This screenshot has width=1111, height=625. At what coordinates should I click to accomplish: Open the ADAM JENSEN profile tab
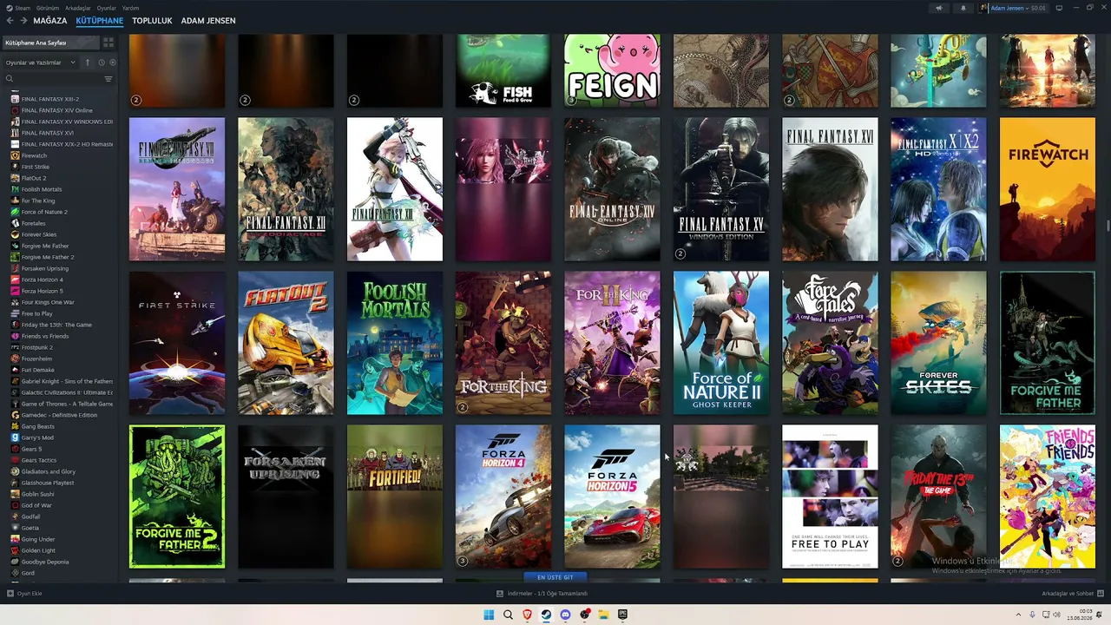208,21
